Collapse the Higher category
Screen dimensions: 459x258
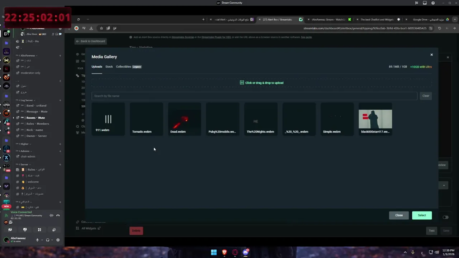24,144
